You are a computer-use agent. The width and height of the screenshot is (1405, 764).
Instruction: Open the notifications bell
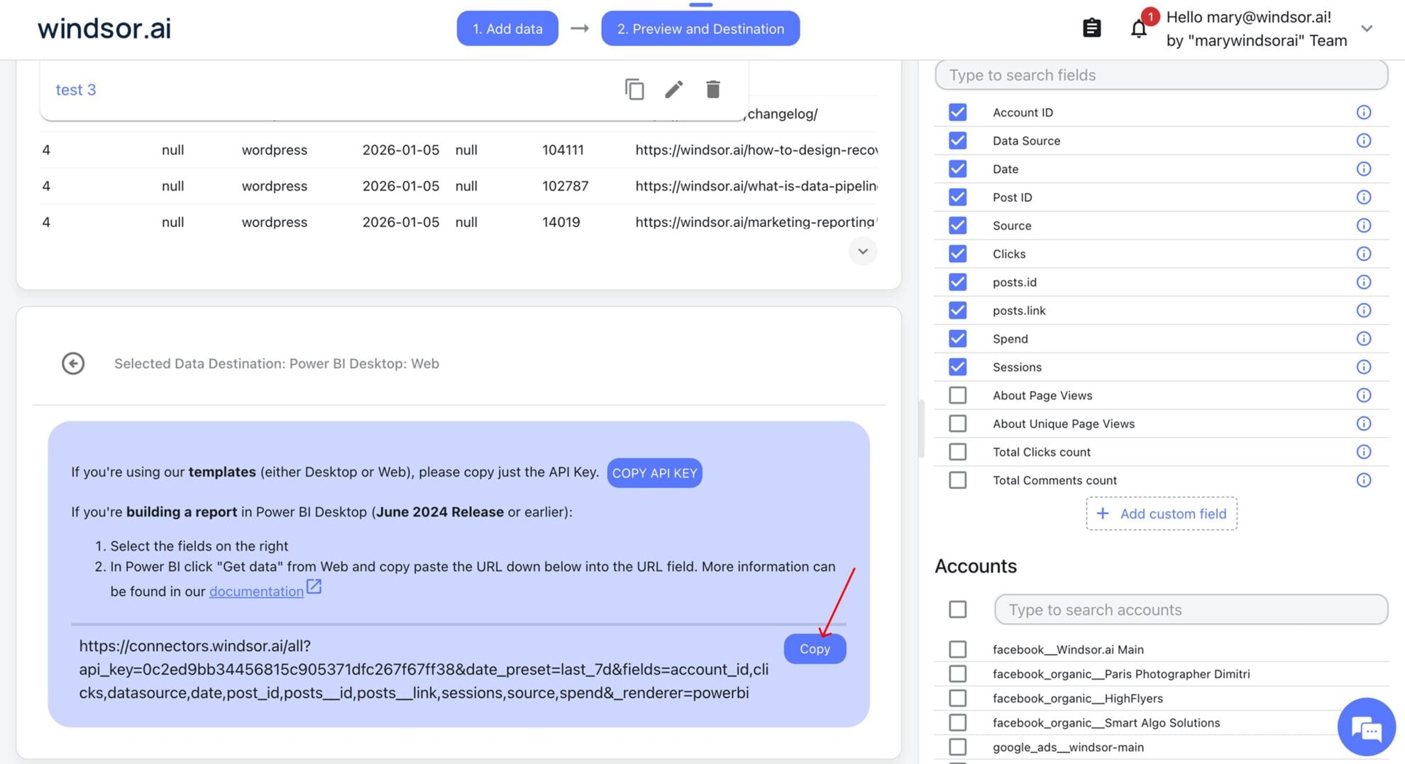click(1138, 29)
